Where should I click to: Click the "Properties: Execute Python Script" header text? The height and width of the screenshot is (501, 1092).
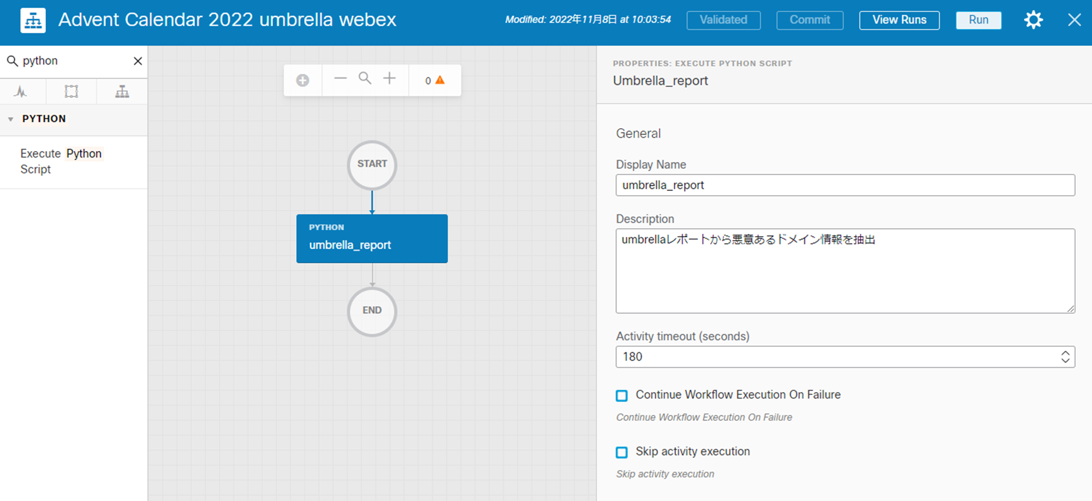pos(703,63)
